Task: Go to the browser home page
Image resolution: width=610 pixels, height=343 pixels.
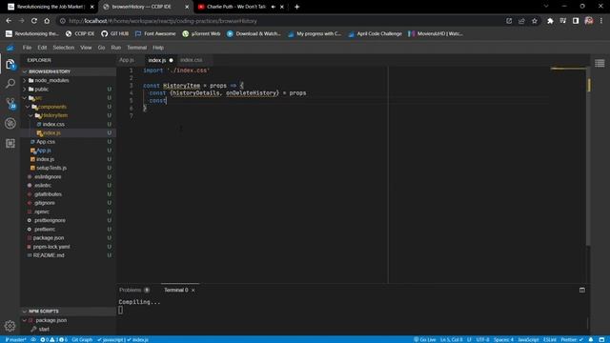Action: click(47, 21)
